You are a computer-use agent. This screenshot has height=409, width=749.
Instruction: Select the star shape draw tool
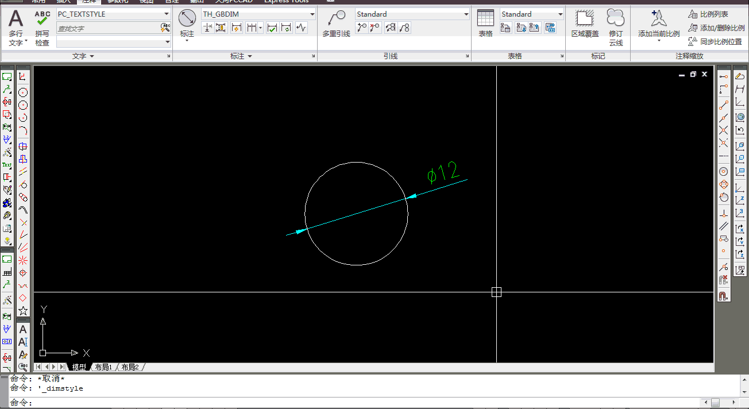click(23, 311)
